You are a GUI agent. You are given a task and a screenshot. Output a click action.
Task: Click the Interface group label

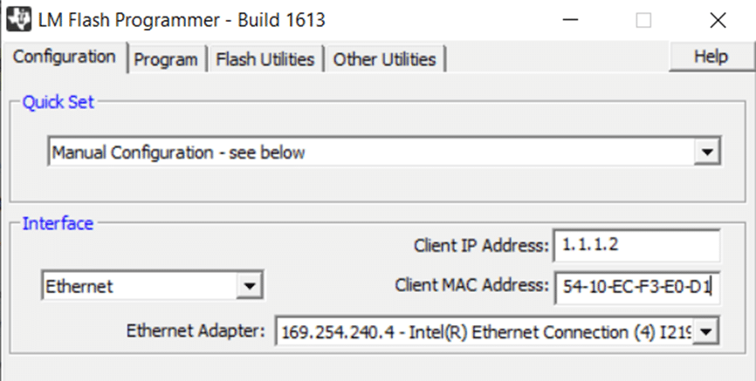[58, 223]
